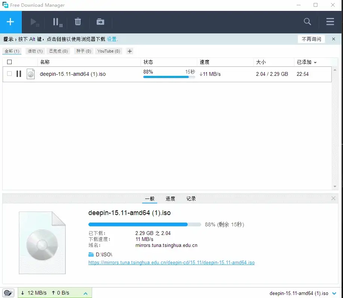The width and height of the screenshot is (343, 298).
Task: Click the large ISO disc thumbnail
Action: tap(42, 242)
